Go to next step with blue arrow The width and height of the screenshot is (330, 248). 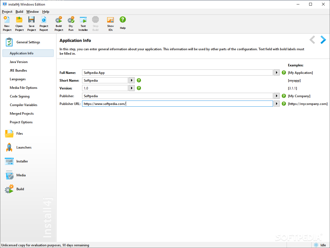(x=323, y=40)
